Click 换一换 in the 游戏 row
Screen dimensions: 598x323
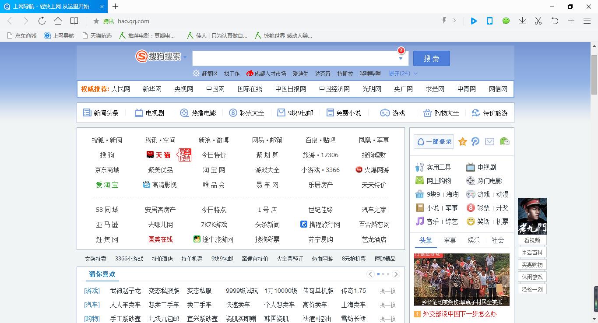coord(387,291)
